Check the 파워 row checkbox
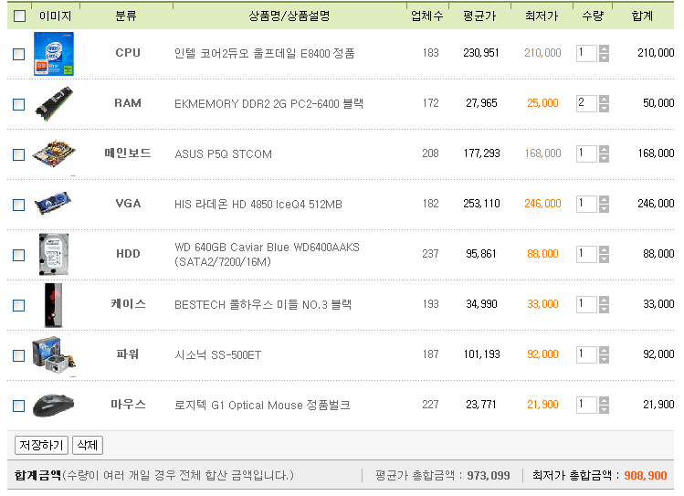The width and height of the screenshot is (684, 496). tap(19, 355)
